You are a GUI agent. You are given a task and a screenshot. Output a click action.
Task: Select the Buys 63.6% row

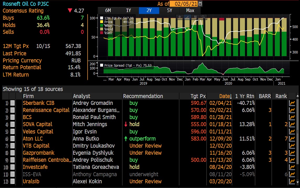[x=43, y=18]
